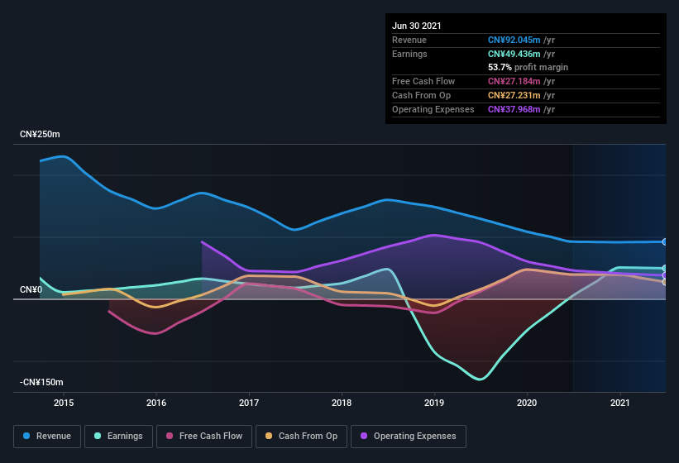
Task: Click the Jun 30 2021 tooltip date
Action: tap(417, 26)
